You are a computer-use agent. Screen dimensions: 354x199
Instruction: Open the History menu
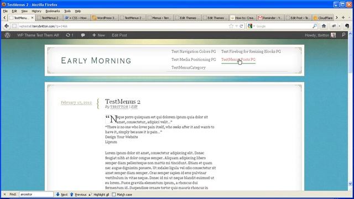click(37, 11)
